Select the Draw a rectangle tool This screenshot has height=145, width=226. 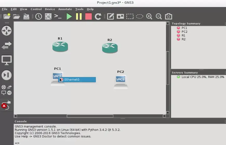point(130,16)
